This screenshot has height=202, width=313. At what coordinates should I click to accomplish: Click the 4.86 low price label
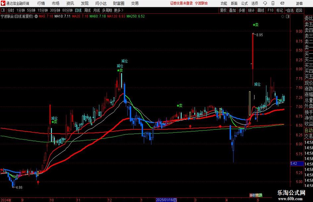tap(19, 187)
